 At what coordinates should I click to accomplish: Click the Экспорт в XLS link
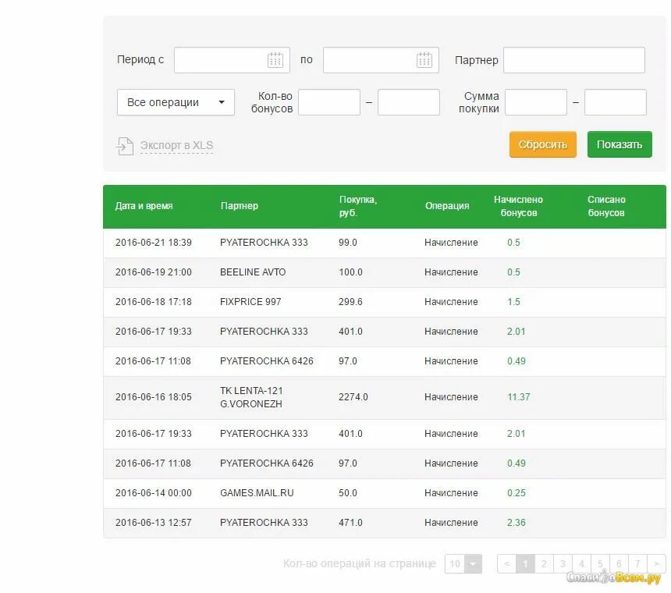177,145
